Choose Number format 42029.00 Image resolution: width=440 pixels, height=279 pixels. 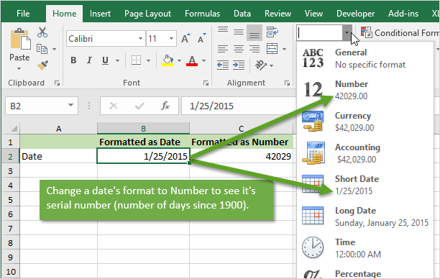tap(366, 90)
